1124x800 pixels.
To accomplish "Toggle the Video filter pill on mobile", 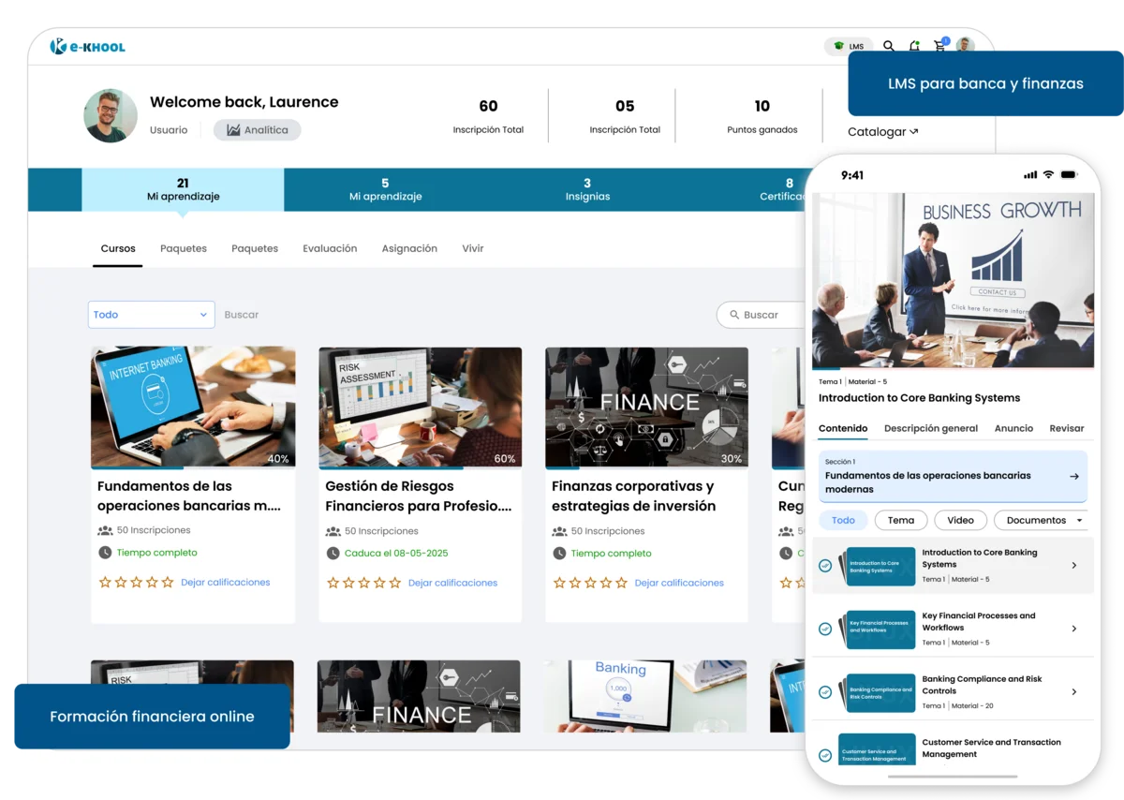I will [x=960, y=520].
